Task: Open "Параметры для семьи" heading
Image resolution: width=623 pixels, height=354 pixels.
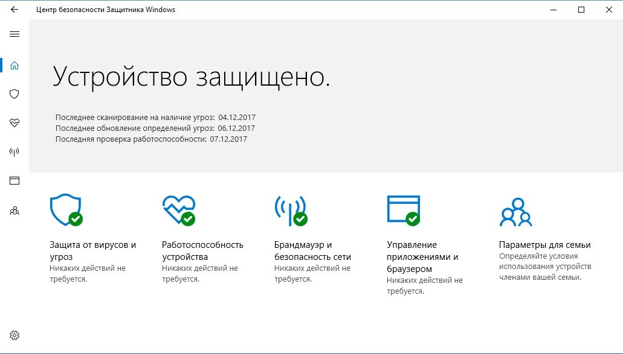Action: point(544,245)
